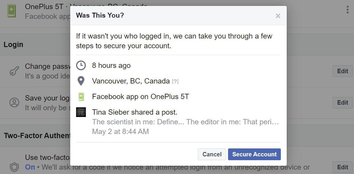Click the Secure Account button
Screen dimensions: 354x174
coord(254,154)
